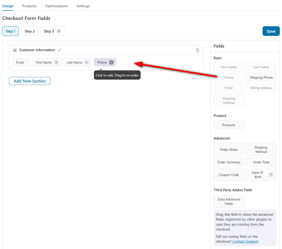Remove the Last Name field with its X icon
Viewport: 282px width, 249px height.
point(87,62)
